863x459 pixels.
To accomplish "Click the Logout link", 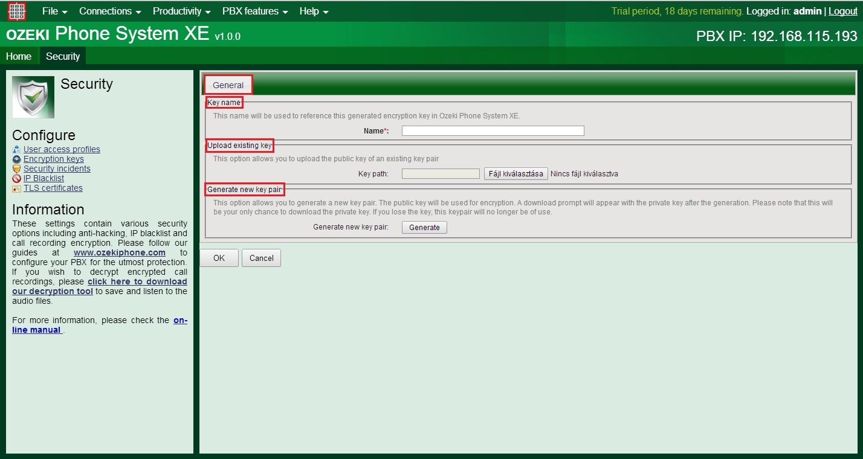I will click(x=843, y=11).
